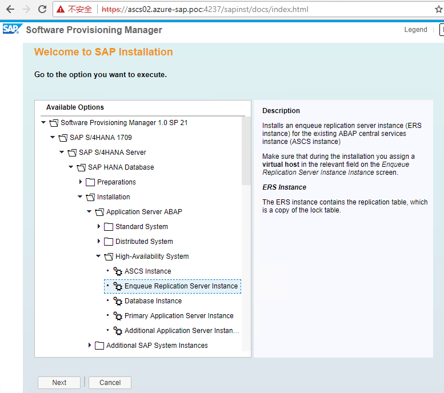Go back in browser history

[x=10, y=9]
